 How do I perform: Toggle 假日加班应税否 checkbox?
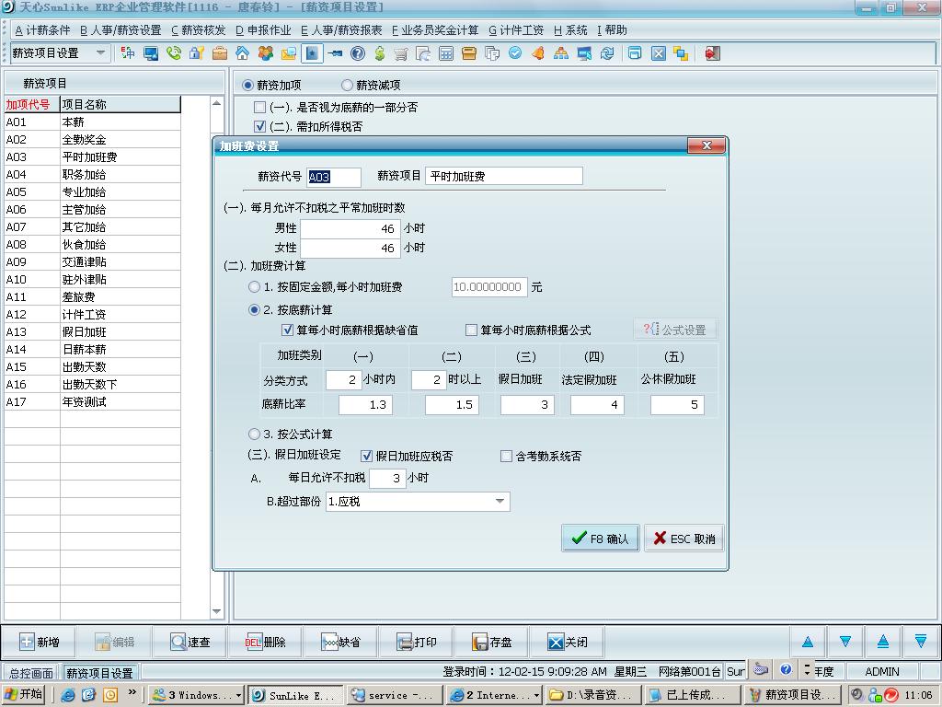367,456
